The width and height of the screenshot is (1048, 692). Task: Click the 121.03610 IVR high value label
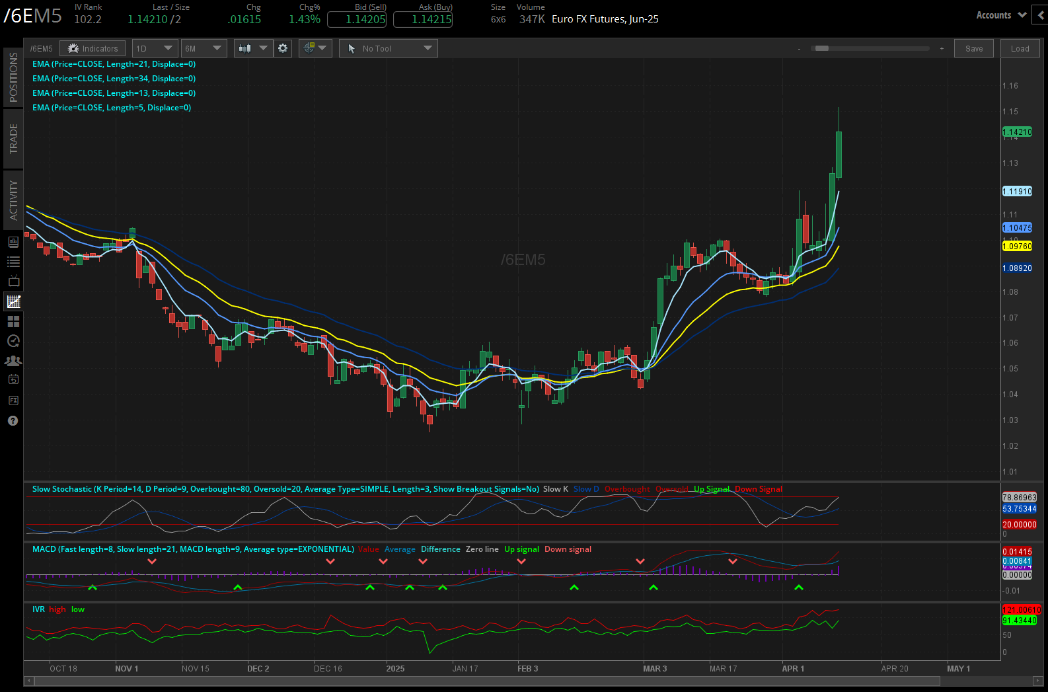1022,609
